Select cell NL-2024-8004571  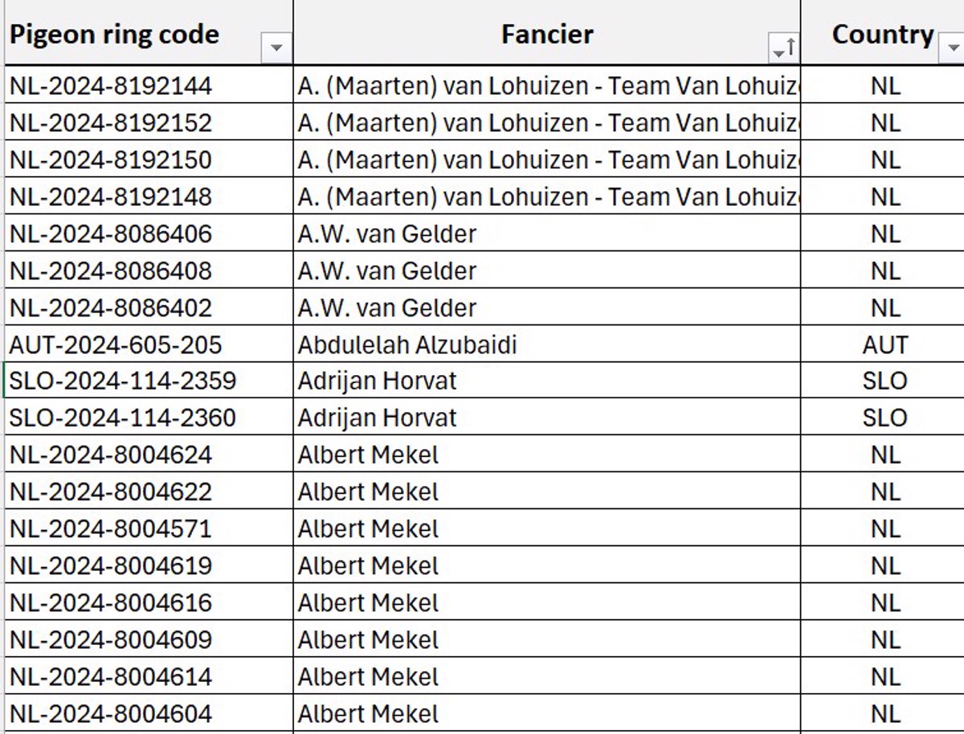149,528
